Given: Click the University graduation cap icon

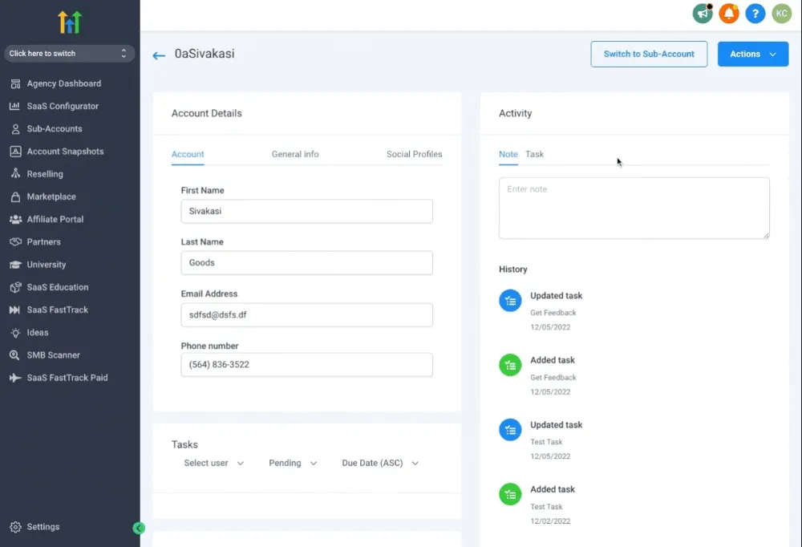Looking at the screenshot, I should point(15,265).
